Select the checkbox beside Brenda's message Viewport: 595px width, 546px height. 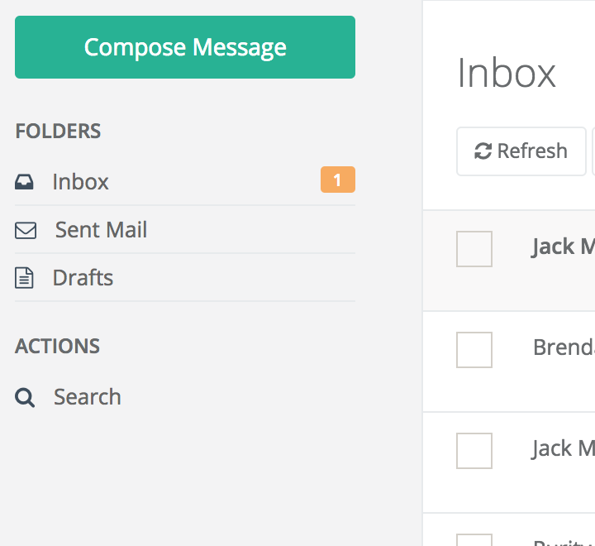[x=474, y=350]
